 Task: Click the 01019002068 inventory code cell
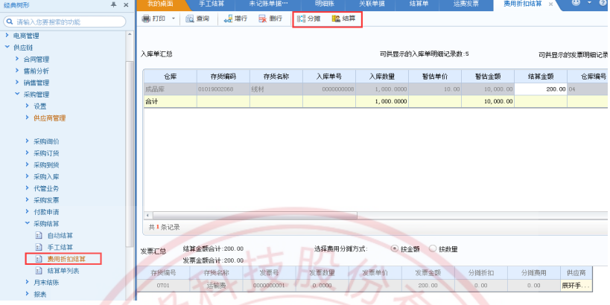[x=223, y=89]
